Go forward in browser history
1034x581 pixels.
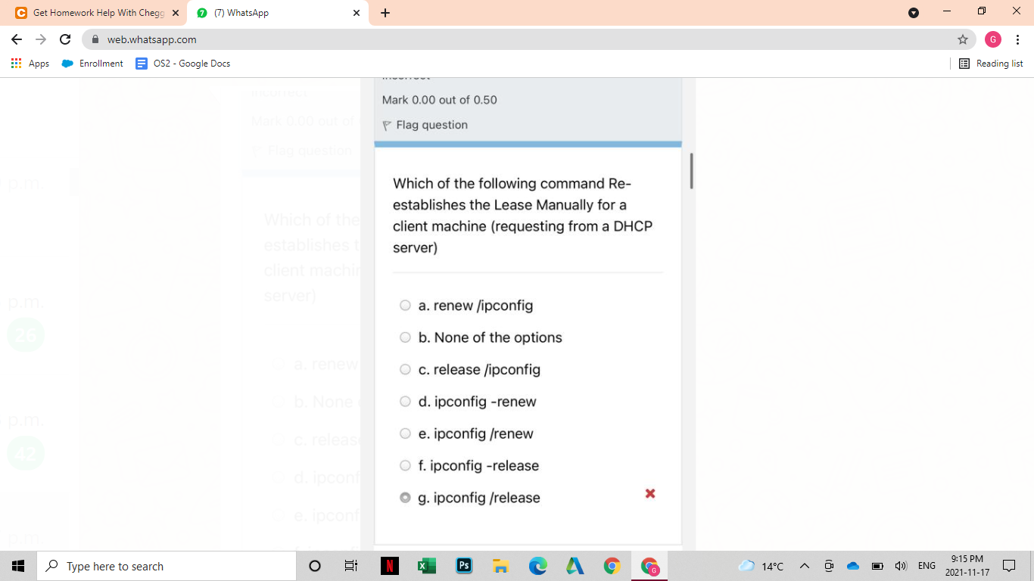tap(41, 39)
